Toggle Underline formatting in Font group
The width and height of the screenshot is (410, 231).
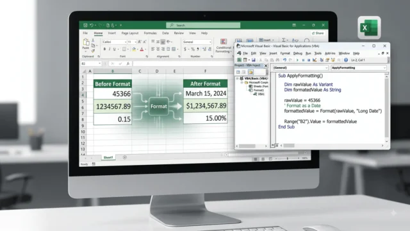click(114, 49)
